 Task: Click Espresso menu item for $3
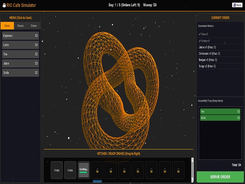point(21,36)
